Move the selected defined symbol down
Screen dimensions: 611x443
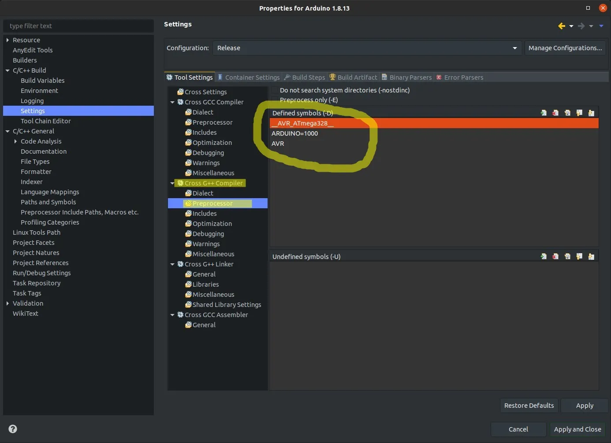[591, 113]
